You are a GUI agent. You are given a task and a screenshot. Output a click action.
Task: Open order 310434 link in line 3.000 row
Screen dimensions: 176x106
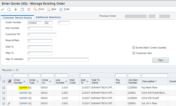pos(23,103)
